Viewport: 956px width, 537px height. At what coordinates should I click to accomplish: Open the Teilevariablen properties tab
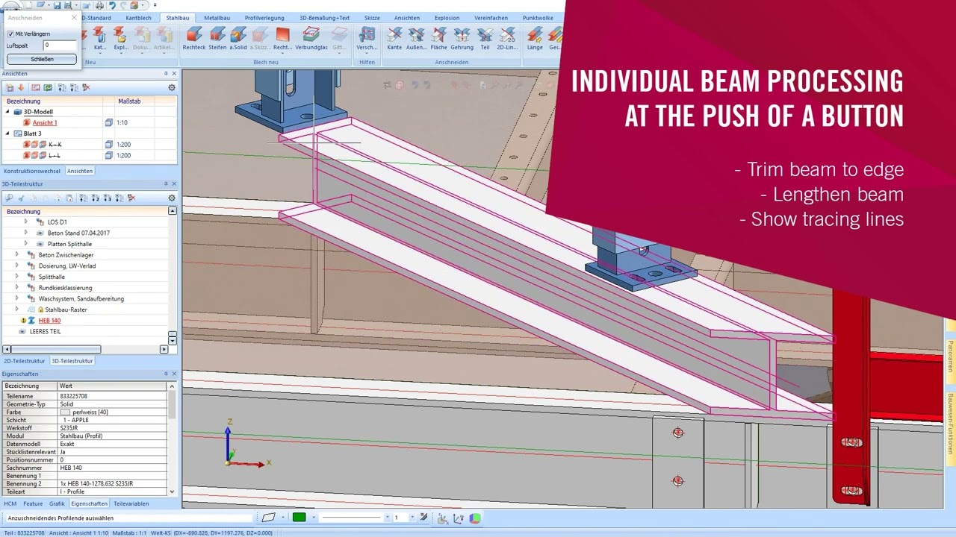131,503
